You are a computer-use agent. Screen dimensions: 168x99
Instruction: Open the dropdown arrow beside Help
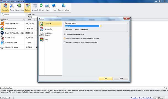(x=57, y=8)
